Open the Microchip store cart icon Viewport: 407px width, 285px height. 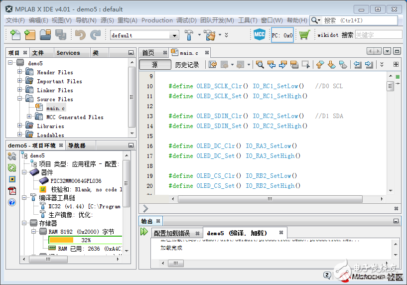pos(304,35)
